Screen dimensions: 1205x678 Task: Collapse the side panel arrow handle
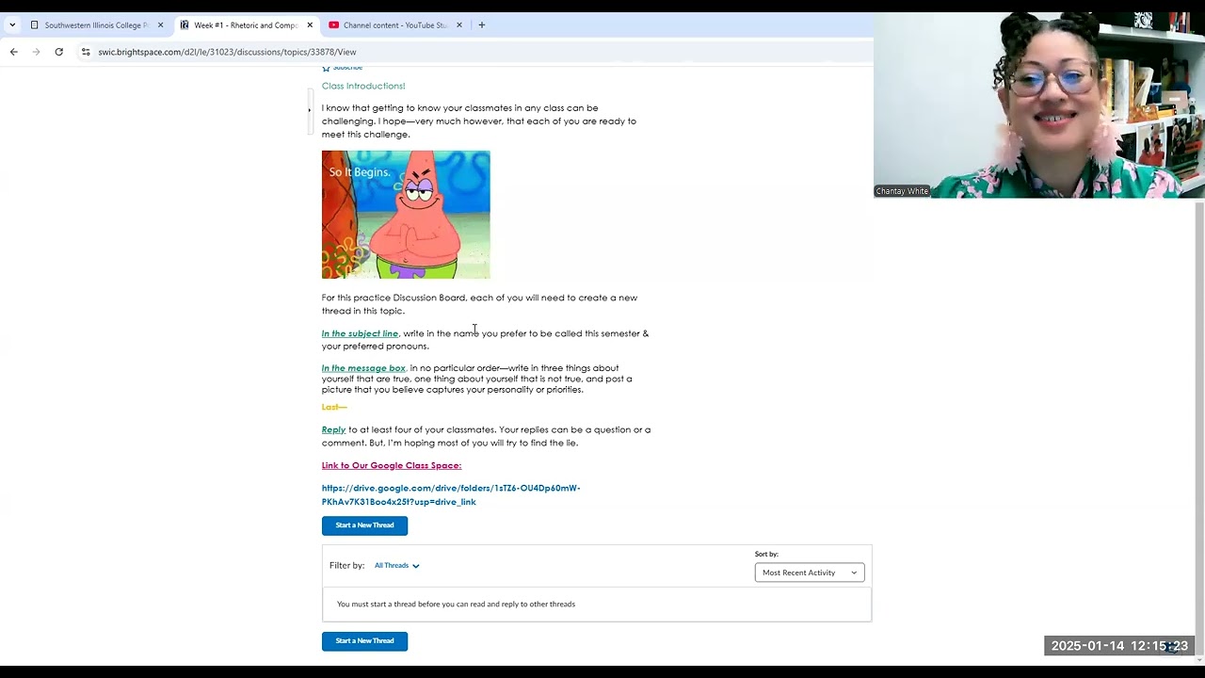click(309, 110)
